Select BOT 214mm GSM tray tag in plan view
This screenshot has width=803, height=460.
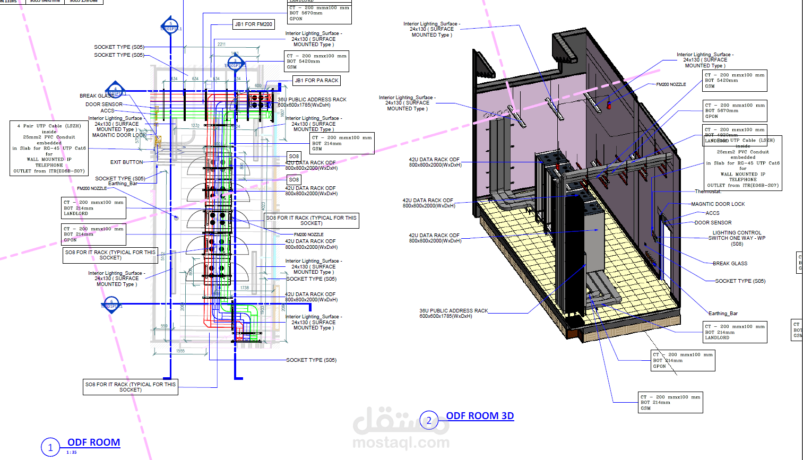pyautogui.click(x=342, y=143)
